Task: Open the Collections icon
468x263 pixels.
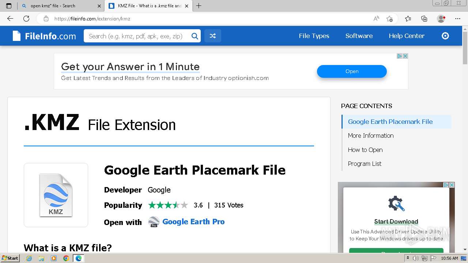Action: [424, 19]
